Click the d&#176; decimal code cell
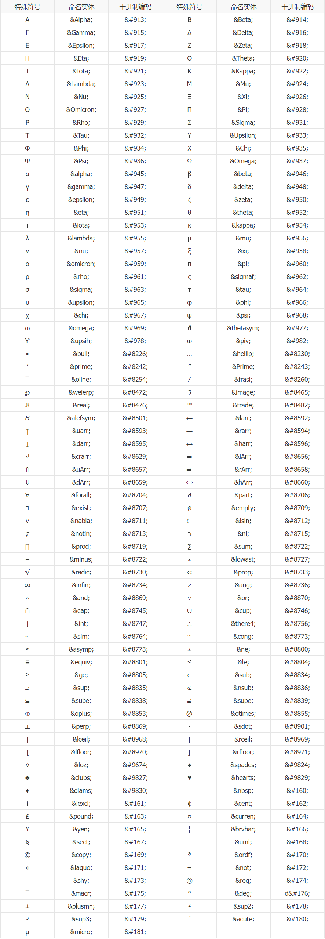Viewport: 325px width, 939px height. click(x=297, y=893)
